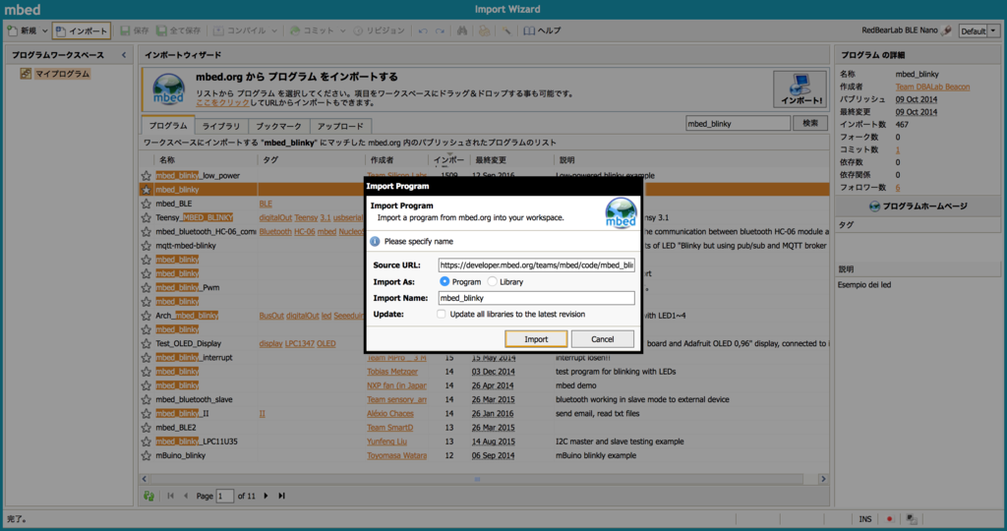This screenshot has height=531, width=1007.
Task: Click the Yunfeng Liu author link
Action: (x=386, y=442)
